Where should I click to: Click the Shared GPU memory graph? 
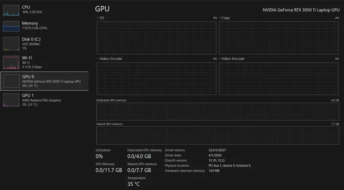pos(218,135)
